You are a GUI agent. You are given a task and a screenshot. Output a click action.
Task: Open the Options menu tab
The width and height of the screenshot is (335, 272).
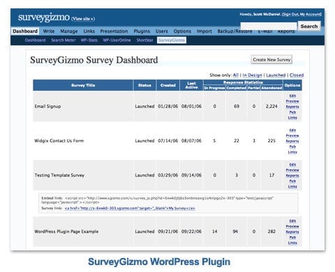tap(182, 31)
